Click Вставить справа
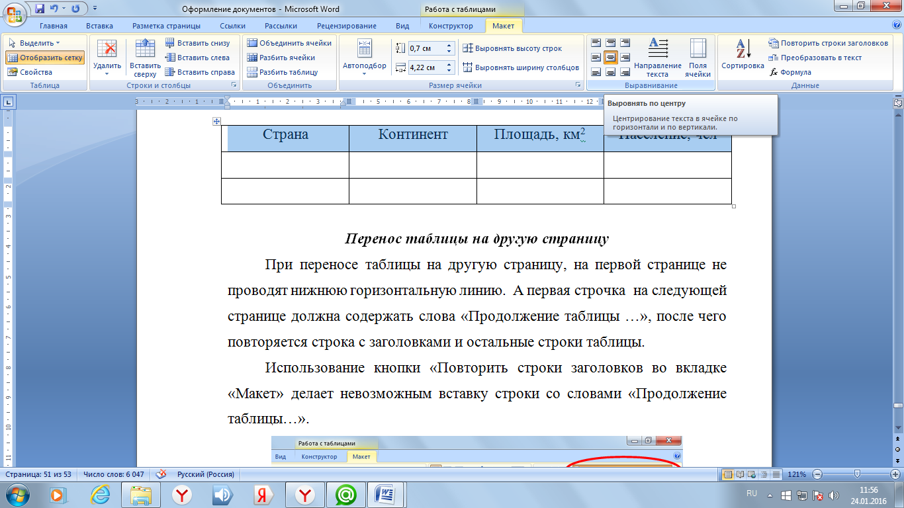This screenshot has height=508, width=904. (199, 72)
